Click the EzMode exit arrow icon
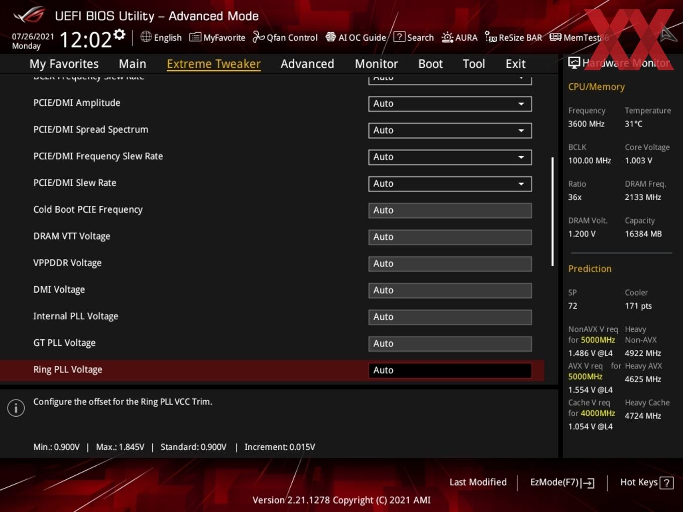Image resolution: width=683 pixels, height=512 pixels. (x=588, y=483)
